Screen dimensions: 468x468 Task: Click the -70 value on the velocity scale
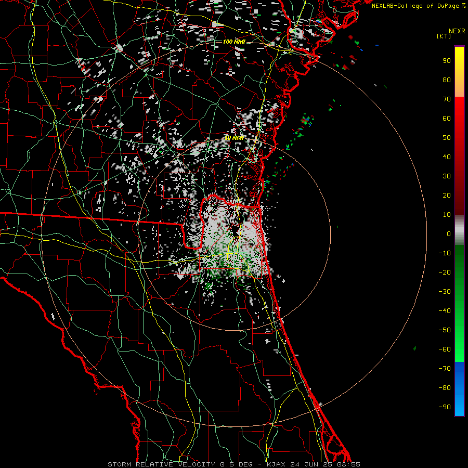(445, 369)
